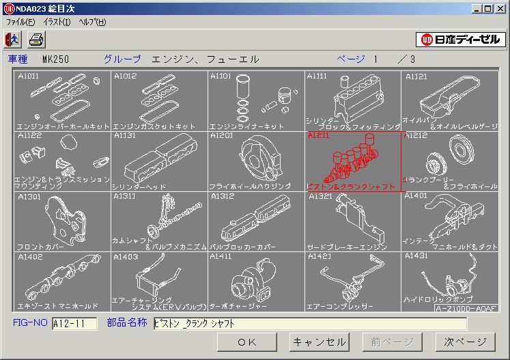Select A1402 exhaust manifold illustration

(x=61, y=281)
